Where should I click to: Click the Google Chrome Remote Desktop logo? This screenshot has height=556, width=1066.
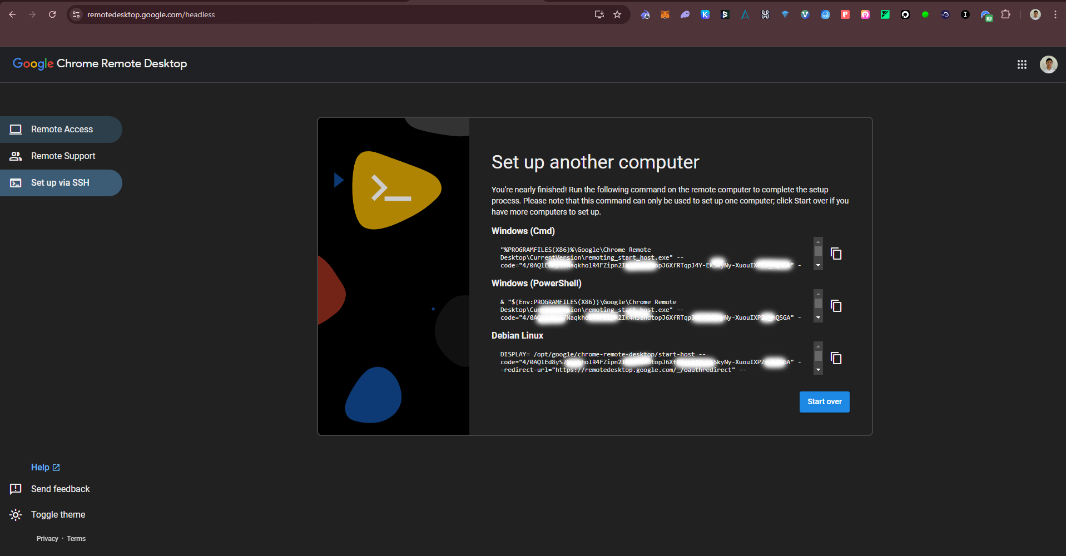click(100, 64)
